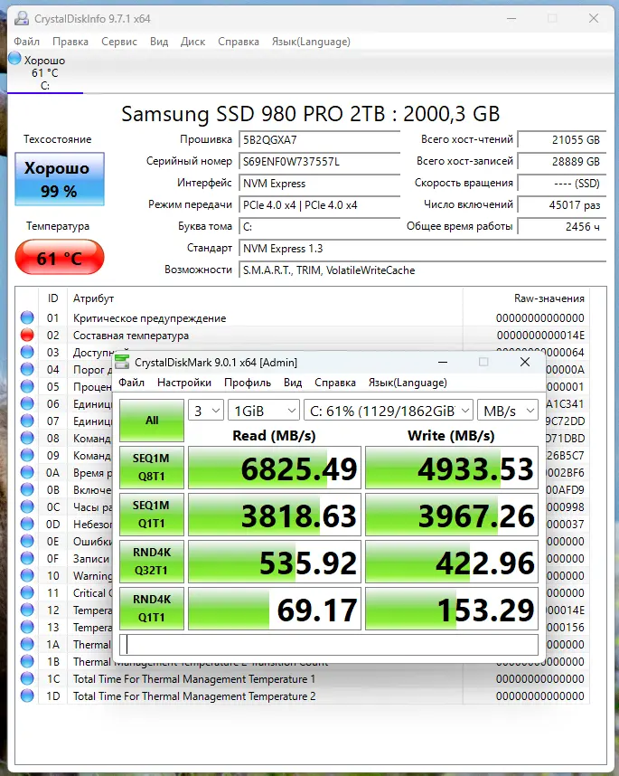Screen dimensions: 619x776
Task: Click features field S.M.A.R.T., TRIM, VolatileWriteCache
Action: (x=422, y=270)
